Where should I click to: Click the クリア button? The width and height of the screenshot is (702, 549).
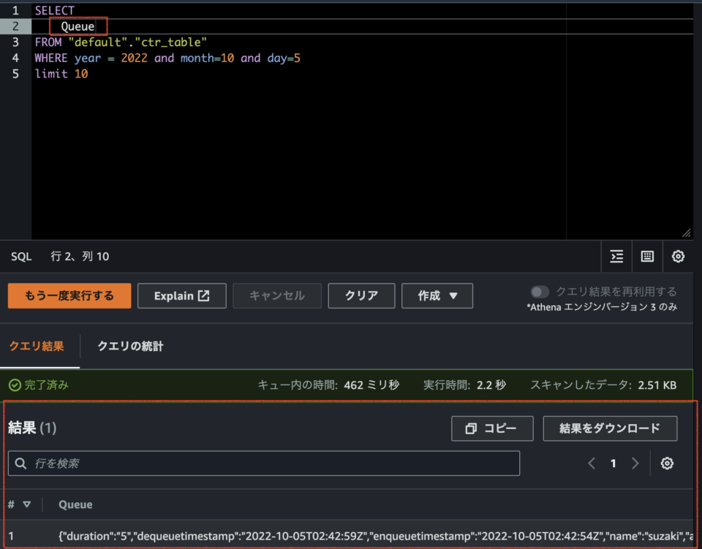tap(361, 296)
